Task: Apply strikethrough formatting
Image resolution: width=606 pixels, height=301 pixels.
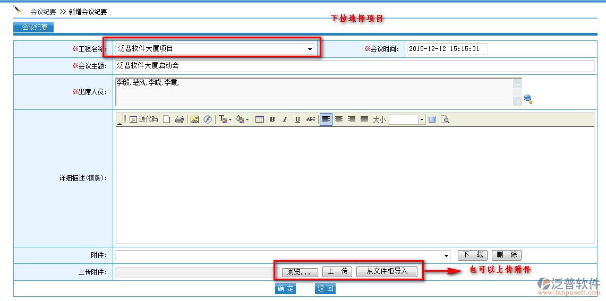Action: click(x=311, y=119)
